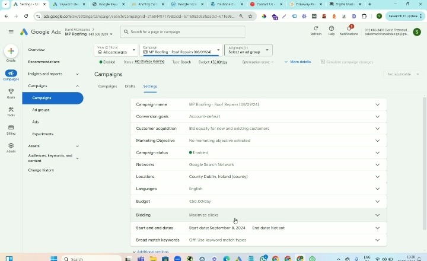The height and width of the screenshot is (261, 427).
Task: Open Notifications bell
Action: pos(349,28)
